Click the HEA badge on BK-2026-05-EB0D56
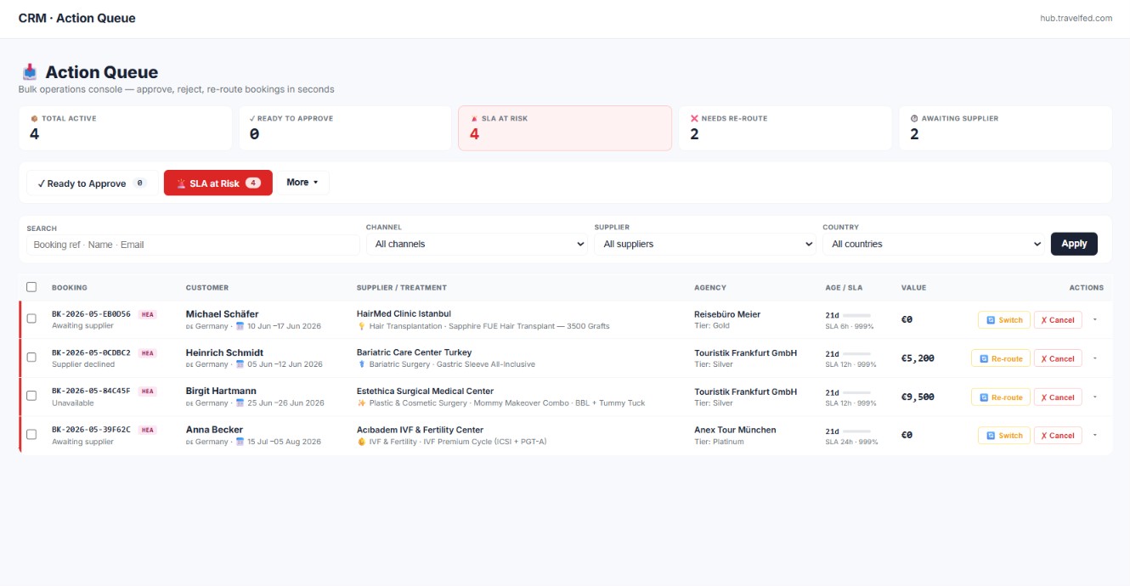 148,314
